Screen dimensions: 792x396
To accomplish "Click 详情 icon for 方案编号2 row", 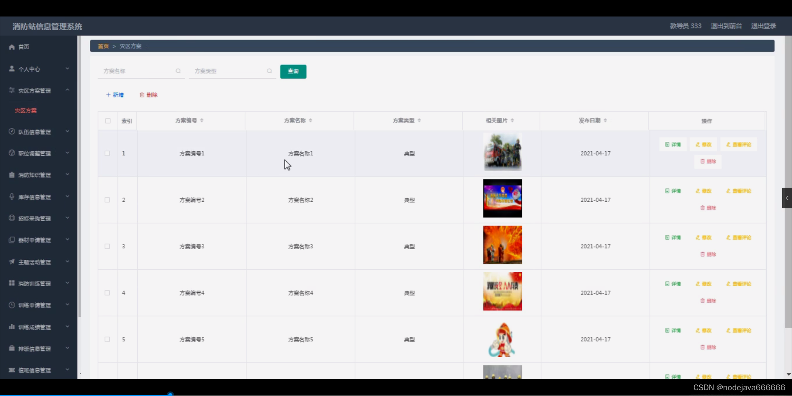I will click(667, 191).
